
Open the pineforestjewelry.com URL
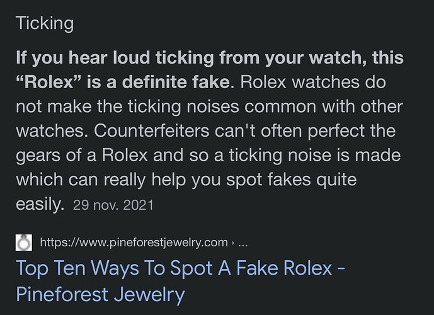[x=134, y=243]
